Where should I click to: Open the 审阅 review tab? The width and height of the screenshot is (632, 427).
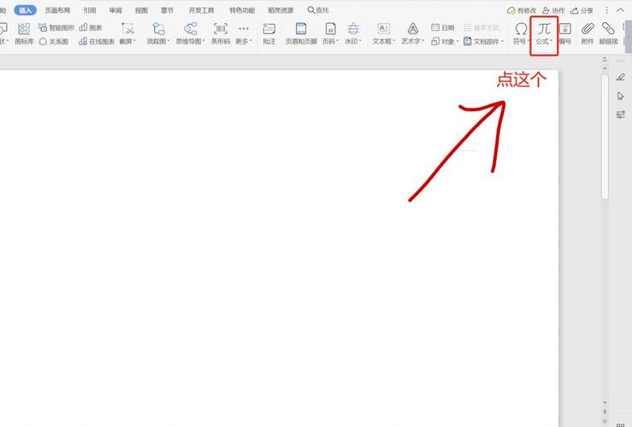coord(115,10)
